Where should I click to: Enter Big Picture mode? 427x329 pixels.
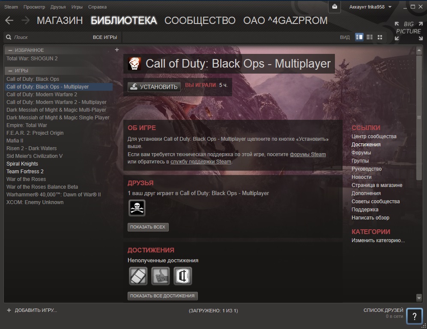(x=408, y=31)
